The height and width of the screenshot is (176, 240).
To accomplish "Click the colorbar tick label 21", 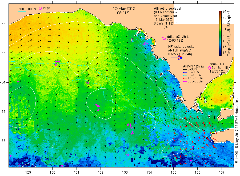I will click(224, 29).
